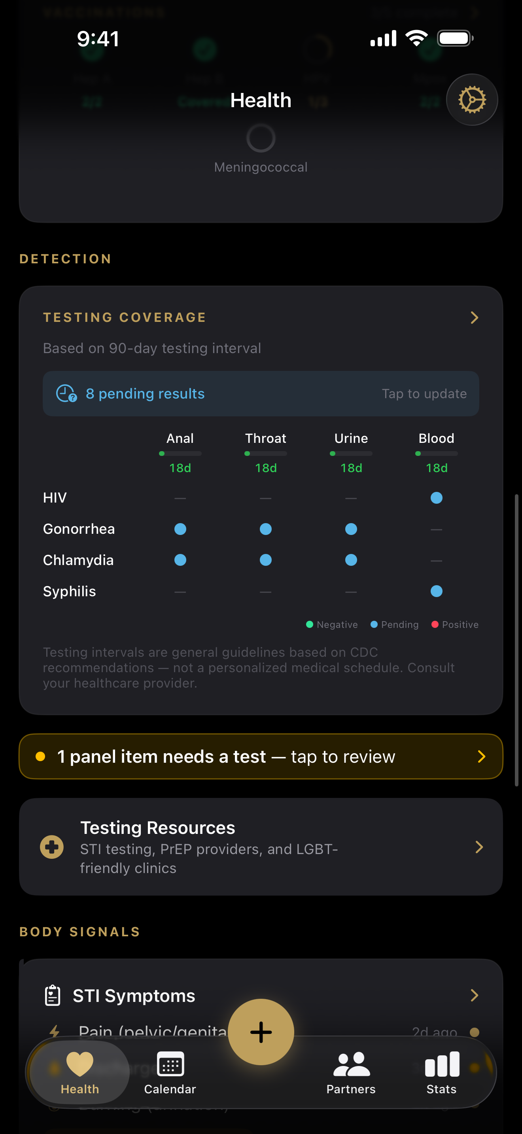Open the Calendar tab icon
Image resolution: width=522 pixels, height=1134 pixels.
point(170,1064)
